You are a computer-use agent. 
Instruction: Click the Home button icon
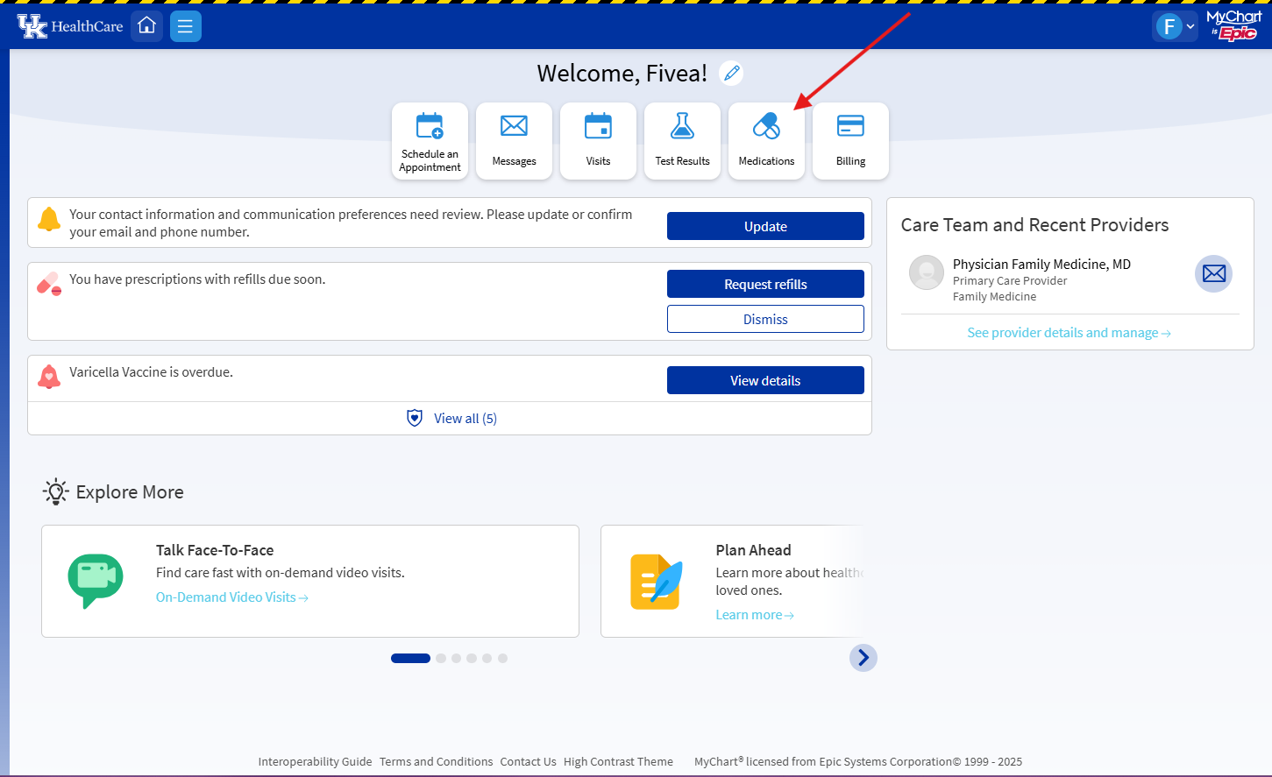coord(146,25)
